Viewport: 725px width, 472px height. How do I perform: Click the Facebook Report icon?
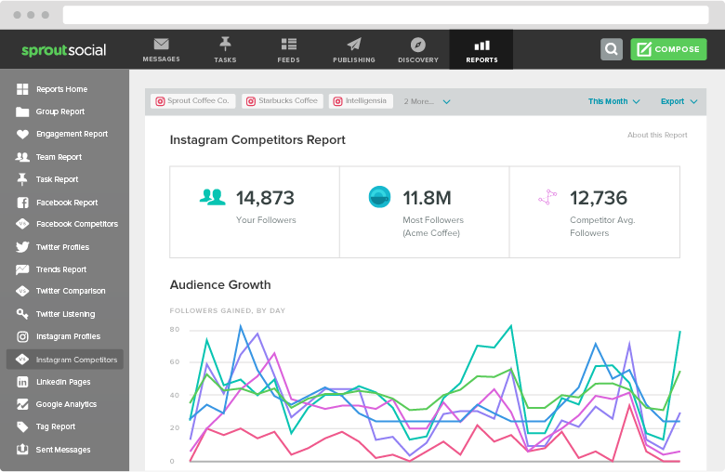22,203
